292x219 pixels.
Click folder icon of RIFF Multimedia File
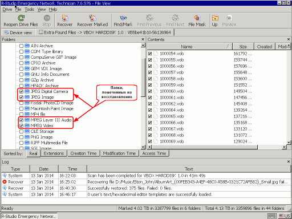(27, 143)
